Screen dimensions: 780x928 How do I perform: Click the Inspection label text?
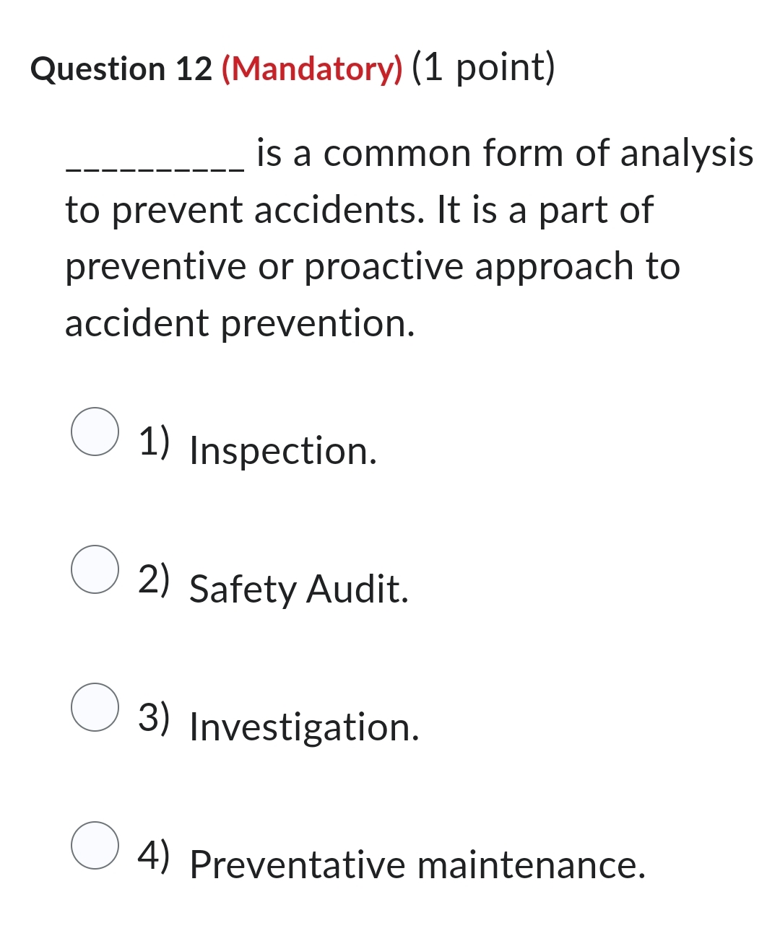pos(282,451)
